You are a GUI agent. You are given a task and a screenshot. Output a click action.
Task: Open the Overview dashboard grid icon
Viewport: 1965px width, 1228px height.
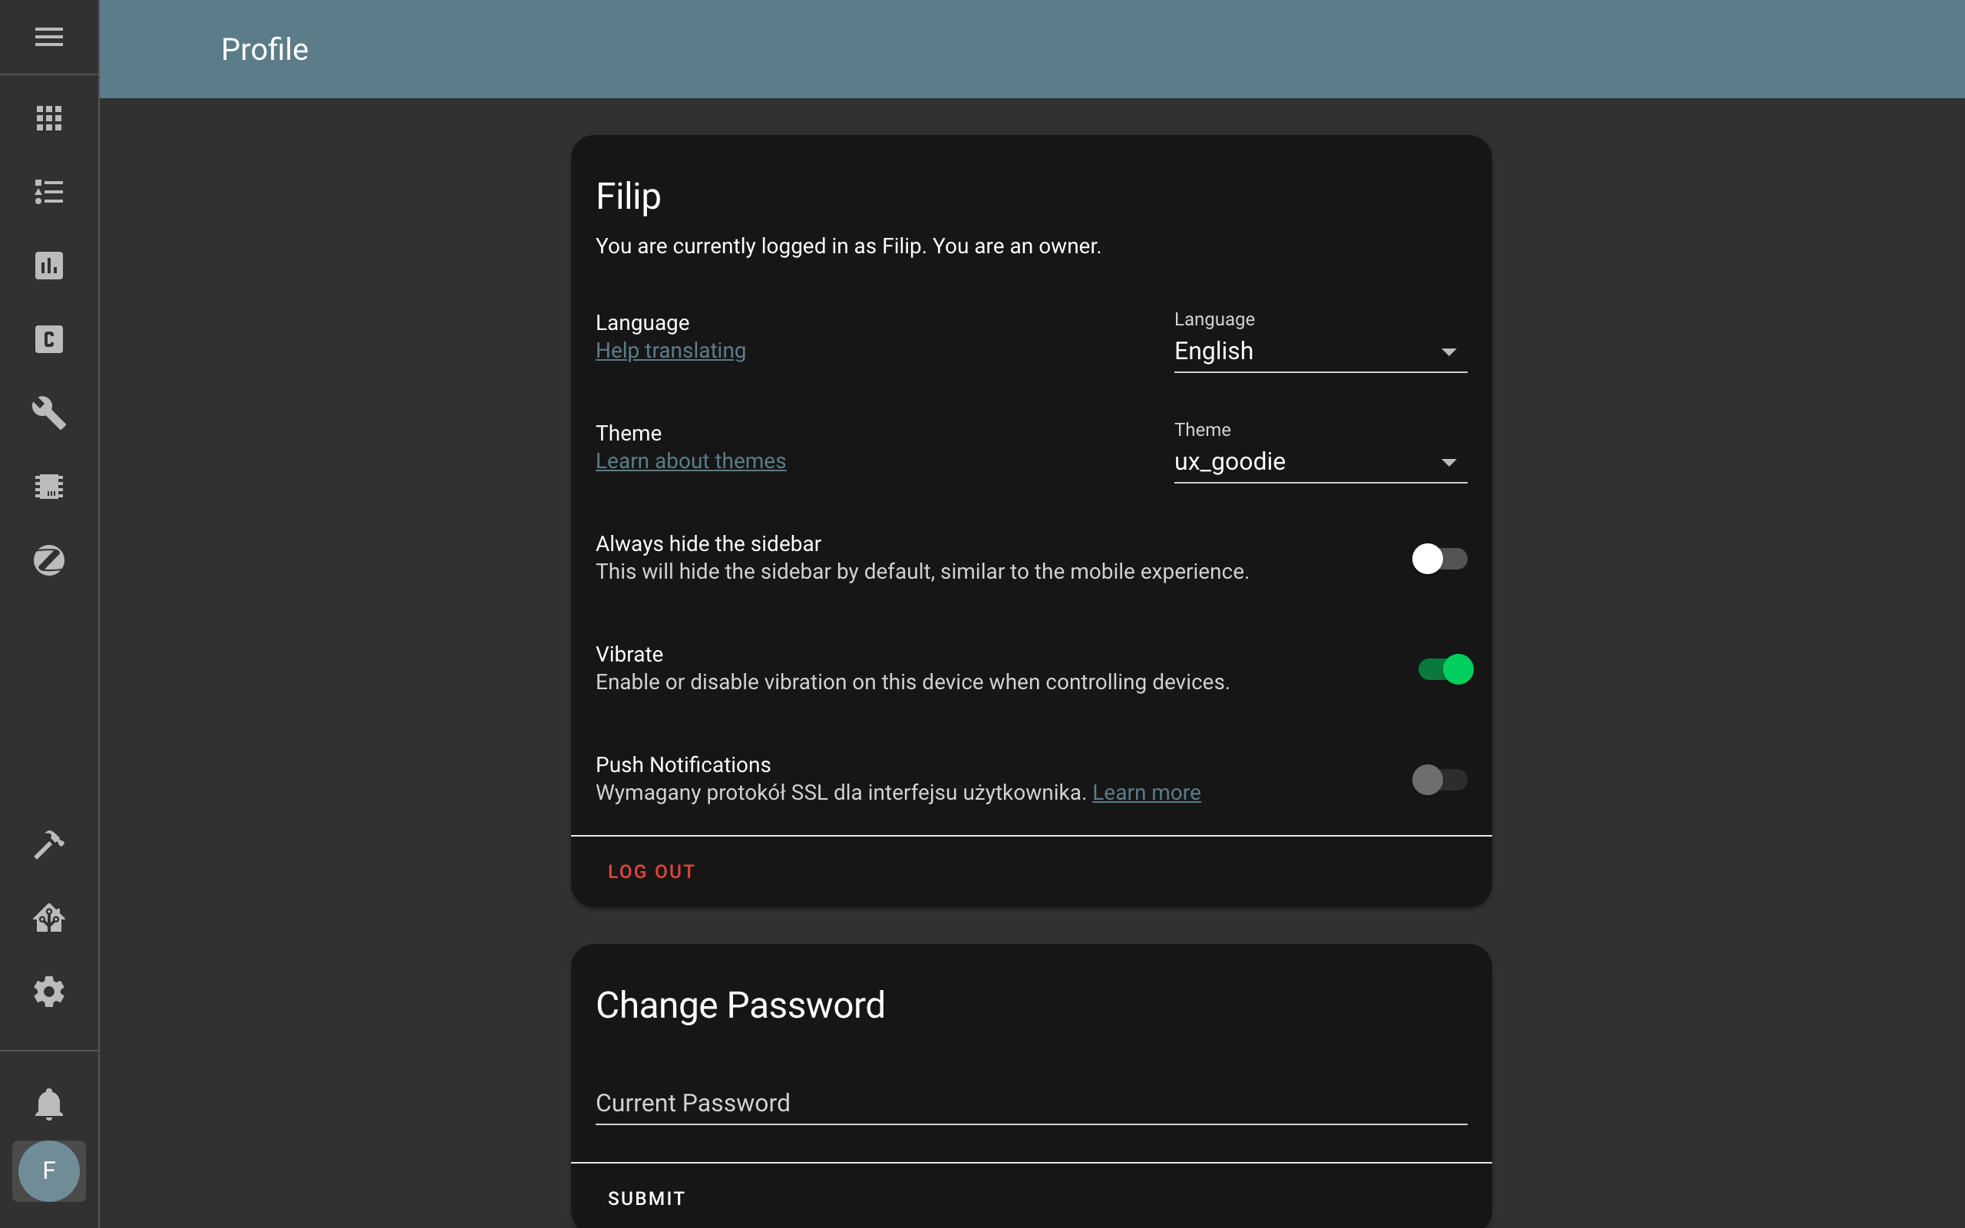click(x=48, y=118)
